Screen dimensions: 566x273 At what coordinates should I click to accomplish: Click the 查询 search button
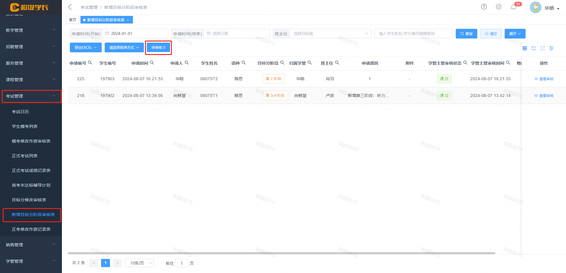[466, 34]
